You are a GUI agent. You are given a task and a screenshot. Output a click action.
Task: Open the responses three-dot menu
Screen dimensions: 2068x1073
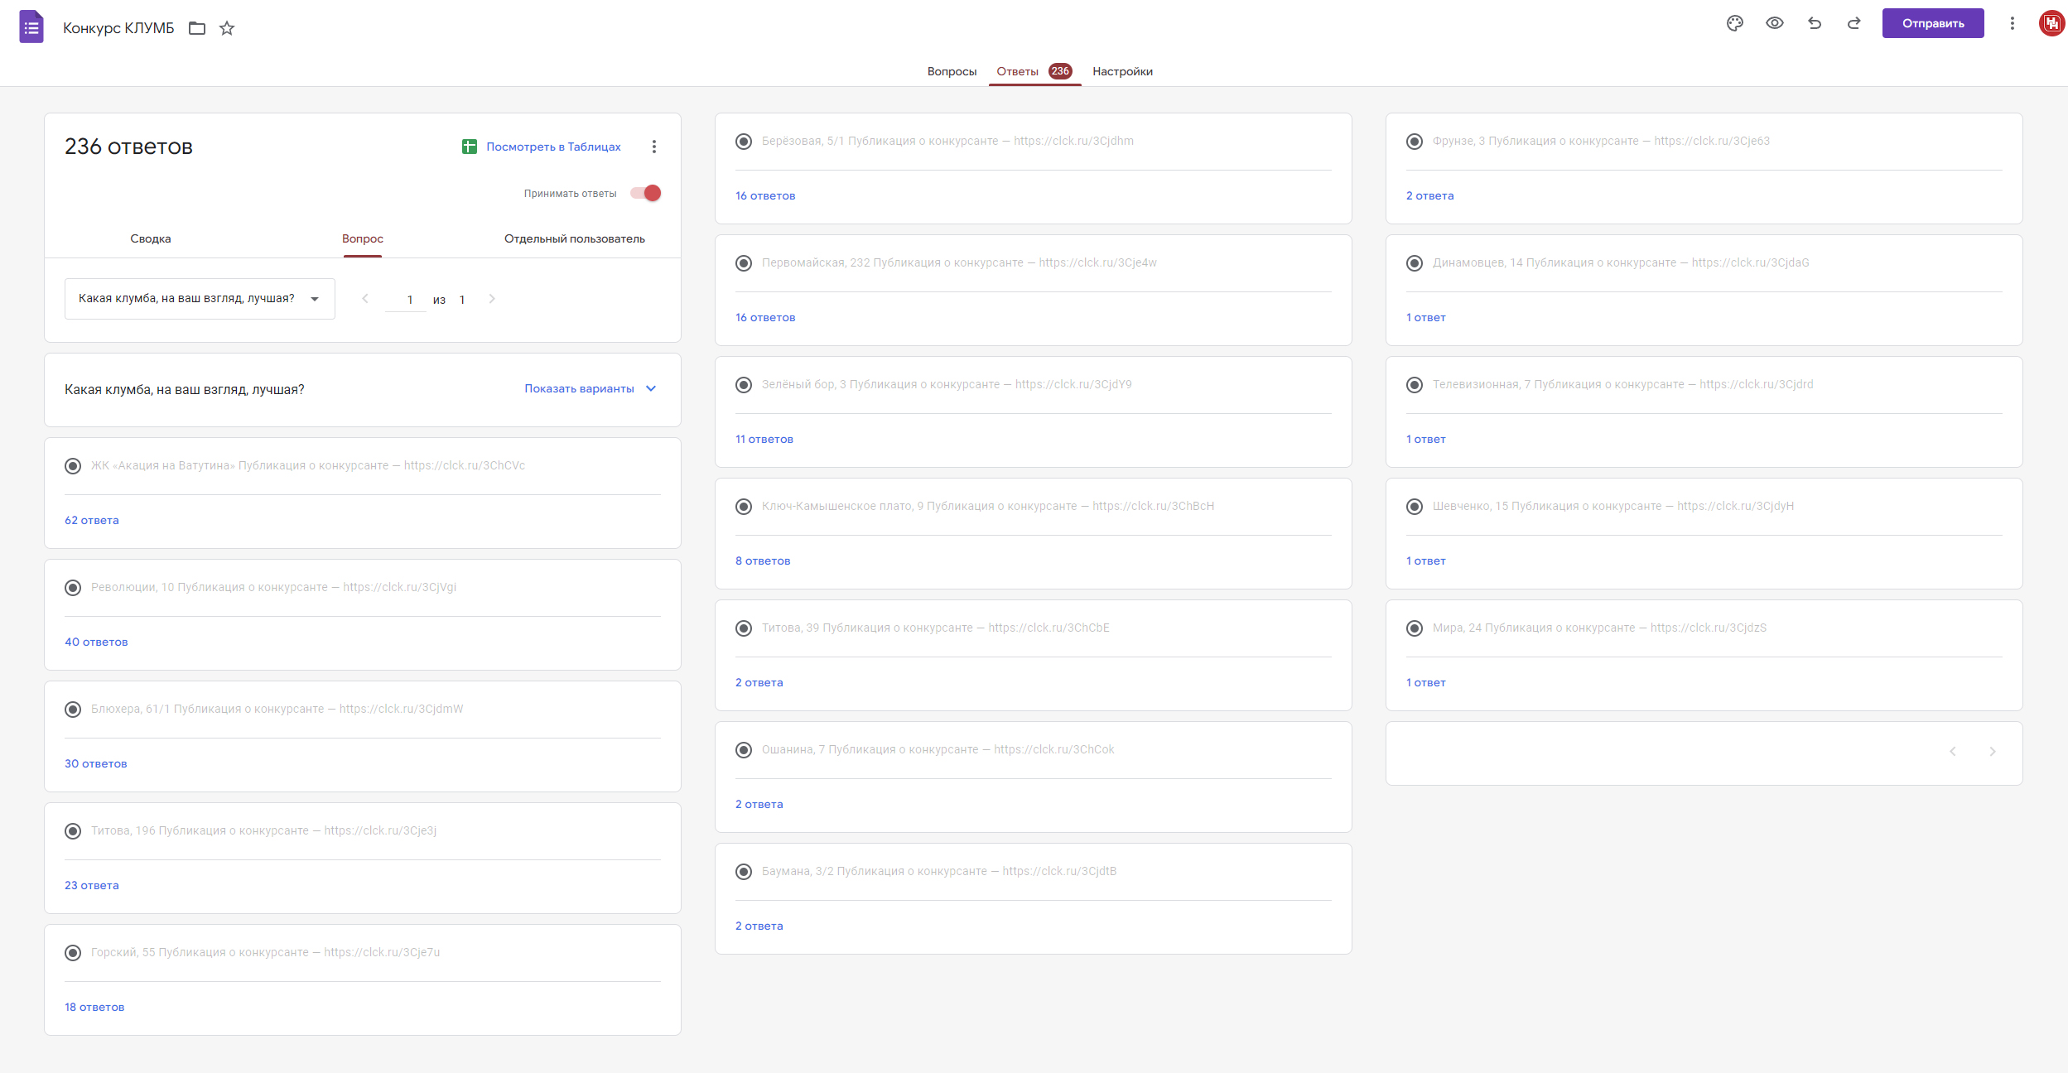pos(653,147)
